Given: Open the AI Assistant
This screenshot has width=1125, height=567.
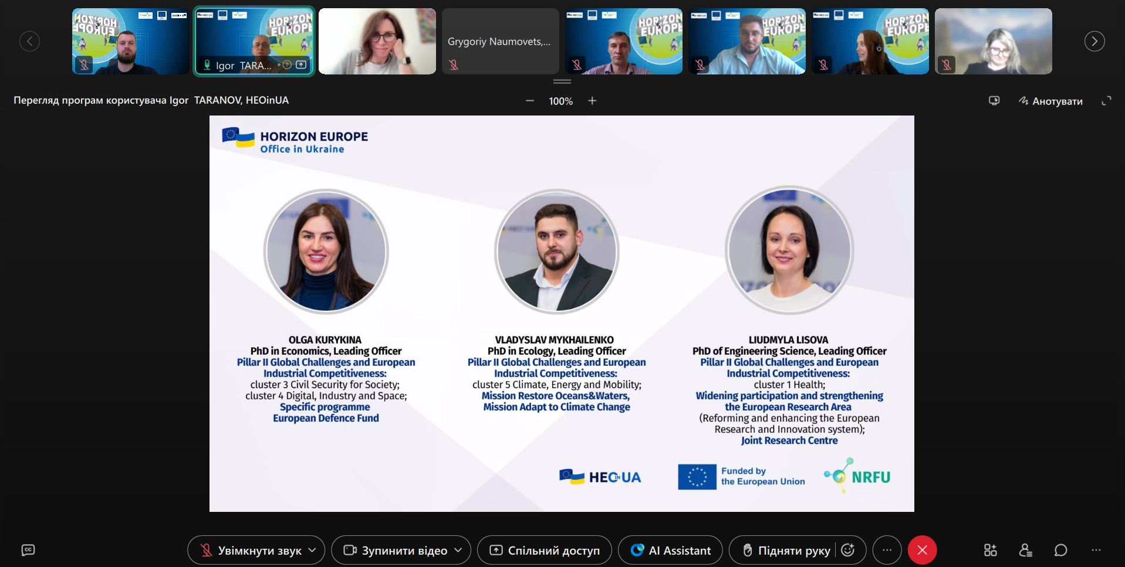Looking at the screenshot, I should [670, 550].
